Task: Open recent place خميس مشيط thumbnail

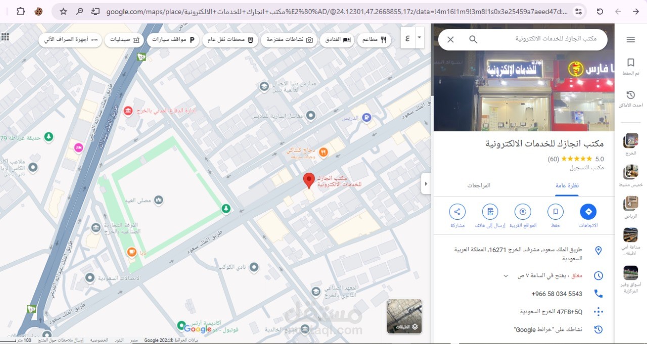Action: (x=630, y=172)
